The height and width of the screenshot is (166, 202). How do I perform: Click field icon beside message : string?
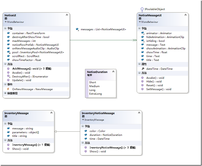pos(9,128)
